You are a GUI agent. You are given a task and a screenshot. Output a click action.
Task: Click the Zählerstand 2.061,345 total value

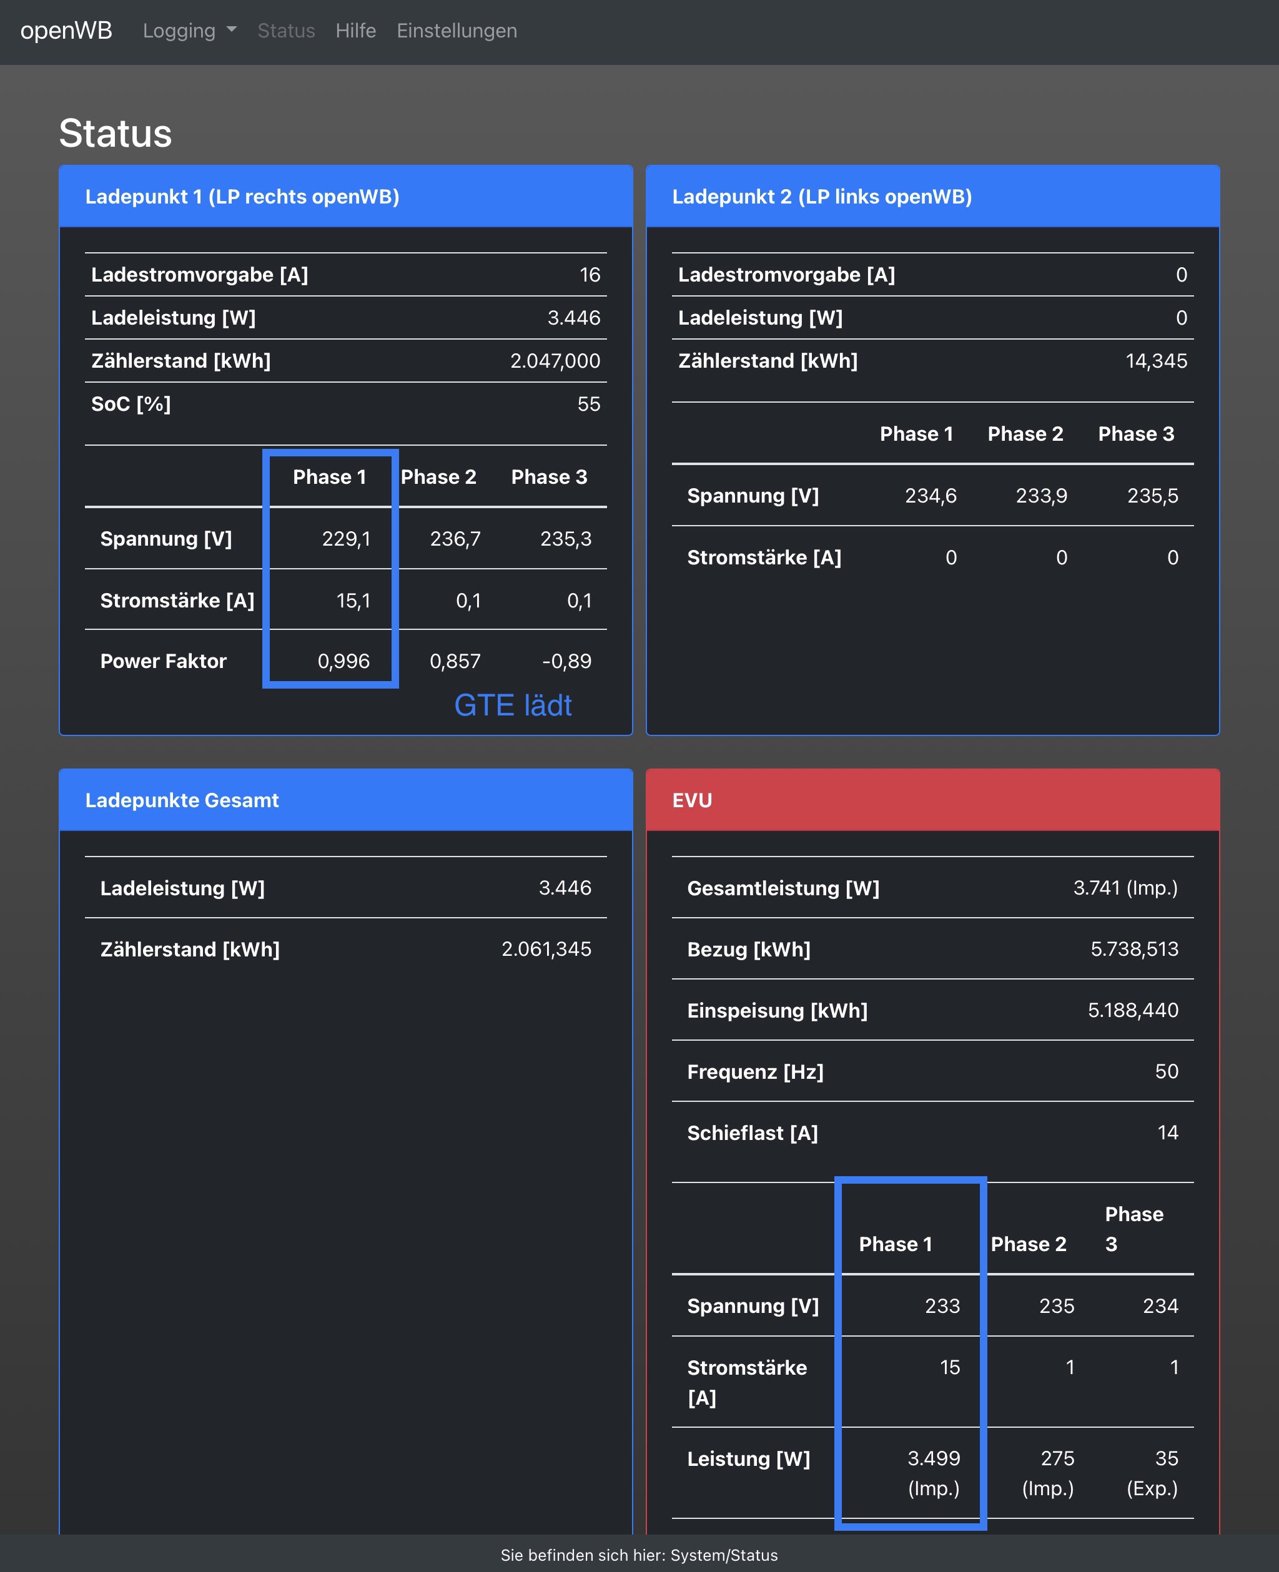pos(546,949)
